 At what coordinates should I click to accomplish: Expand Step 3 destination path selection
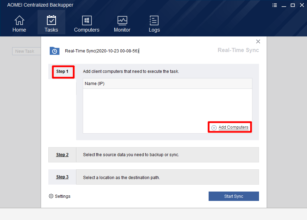pos(62,177)
